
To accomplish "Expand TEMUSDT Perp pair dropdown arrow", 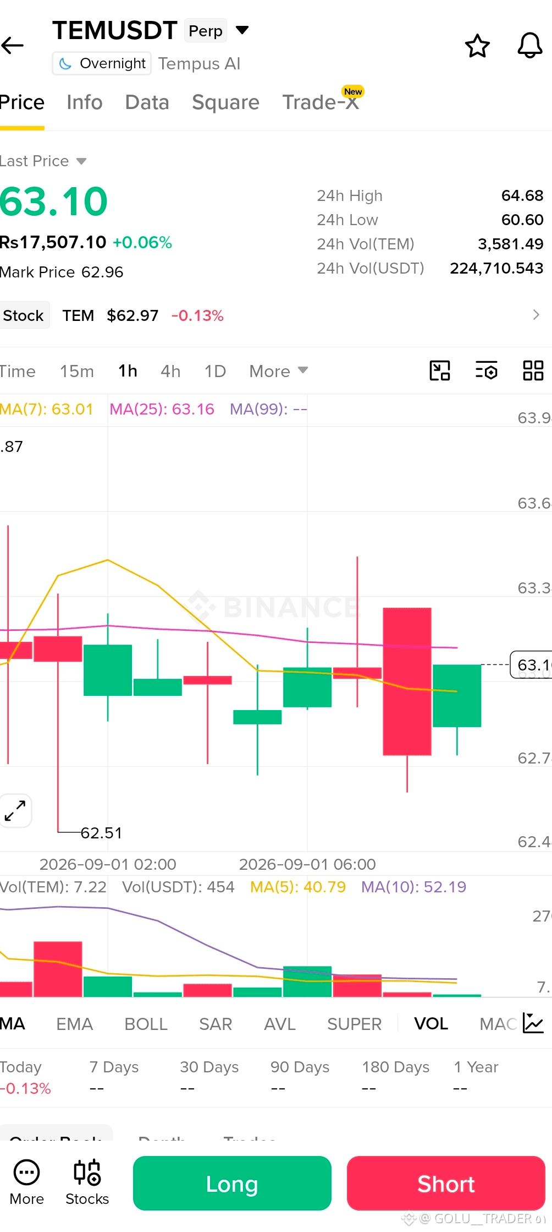I will click(x=242, y=30).
